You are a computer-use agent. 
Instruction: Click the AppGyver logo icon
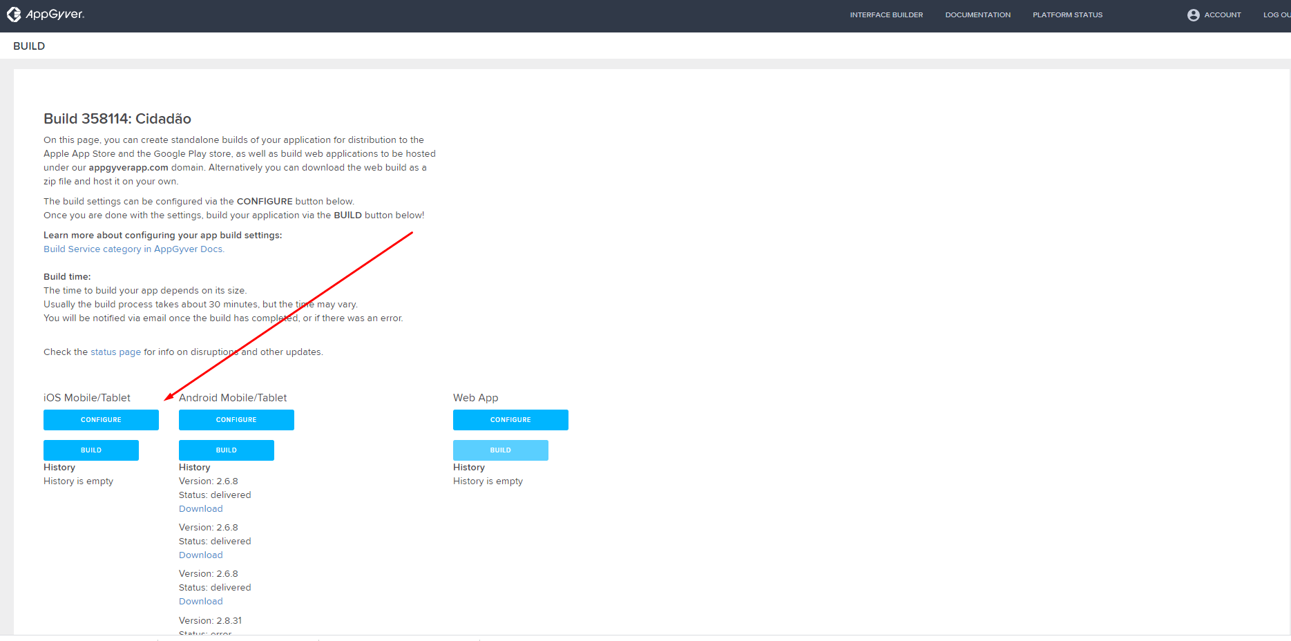click(14, 15)
